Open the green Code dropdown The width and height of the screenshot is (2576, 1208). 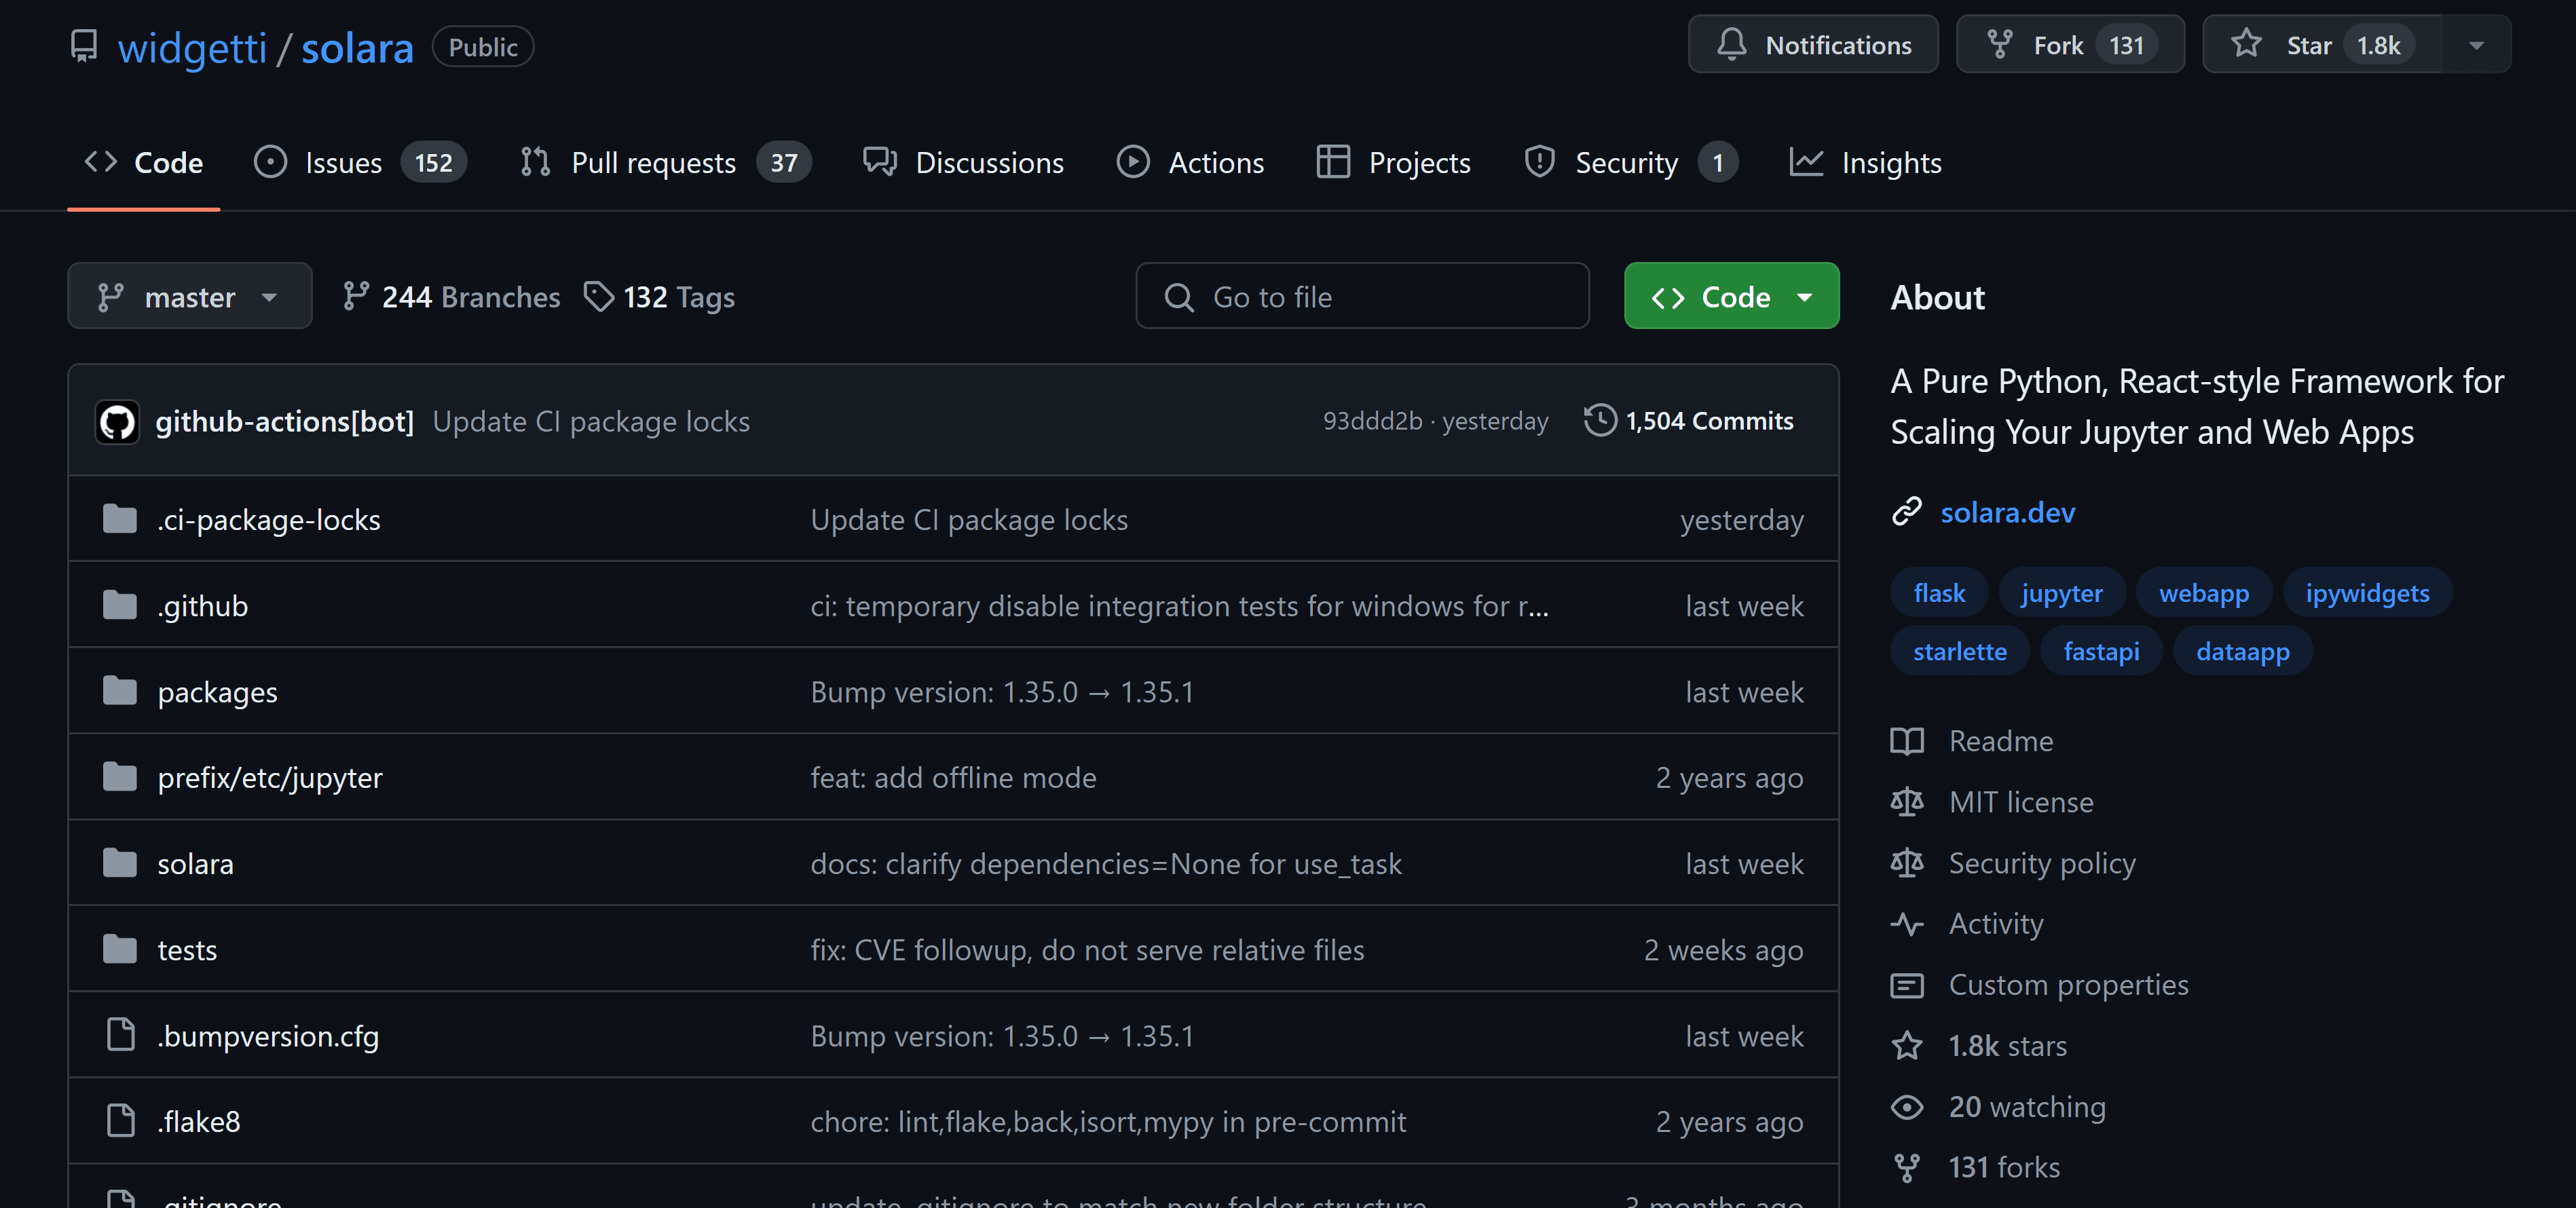pyautogui.click(x=1731, y=296)
